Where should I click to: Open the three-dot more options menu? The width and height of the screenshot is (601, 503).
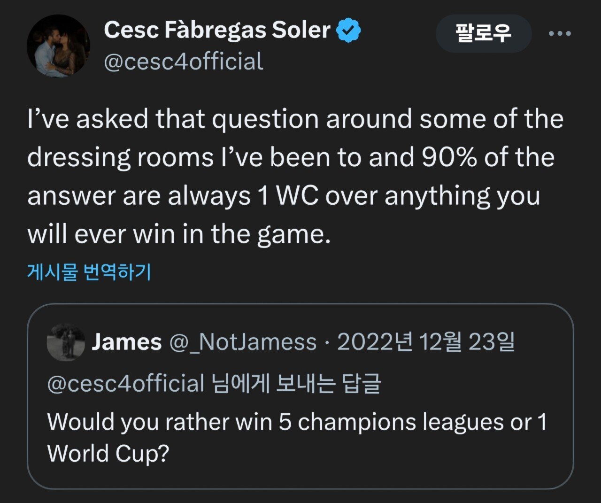coord(560,33)
